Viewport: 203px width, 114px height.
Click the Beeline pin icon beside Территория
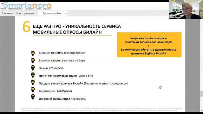(33, 90)
